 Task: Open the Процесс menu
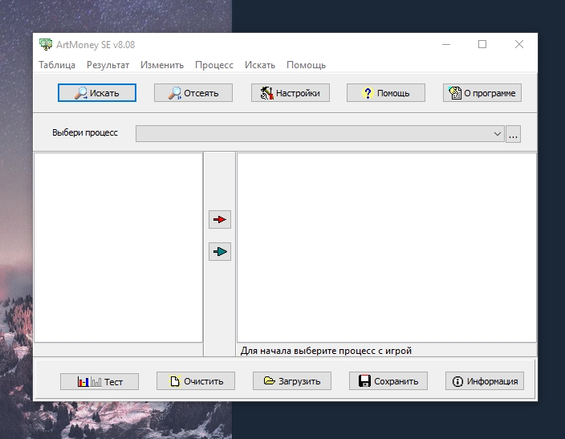coord(214,65)
